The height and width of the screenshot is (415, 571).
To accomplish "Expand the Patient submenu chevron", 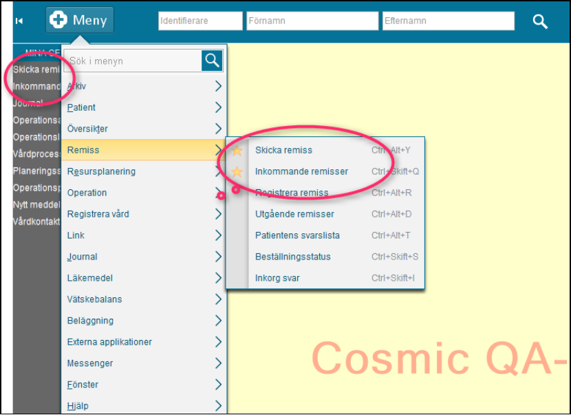I will pos(217,107).
